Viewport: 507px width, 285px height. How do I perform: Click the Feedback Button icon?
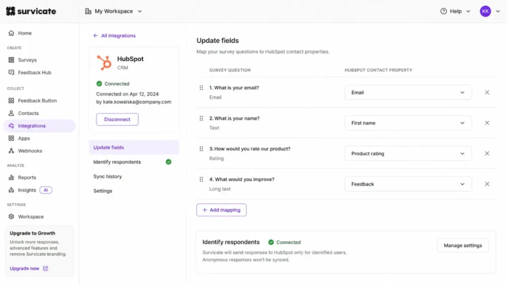pos(11,100)
